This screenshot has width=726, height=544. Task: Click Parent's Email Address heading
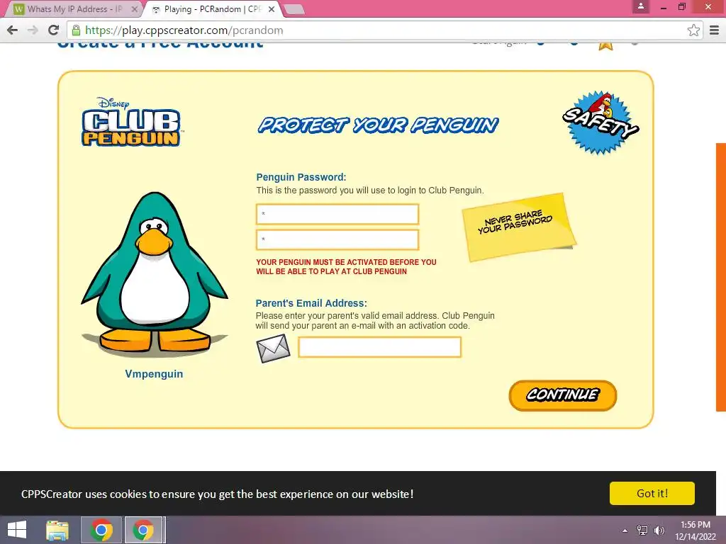coord(311,303)
